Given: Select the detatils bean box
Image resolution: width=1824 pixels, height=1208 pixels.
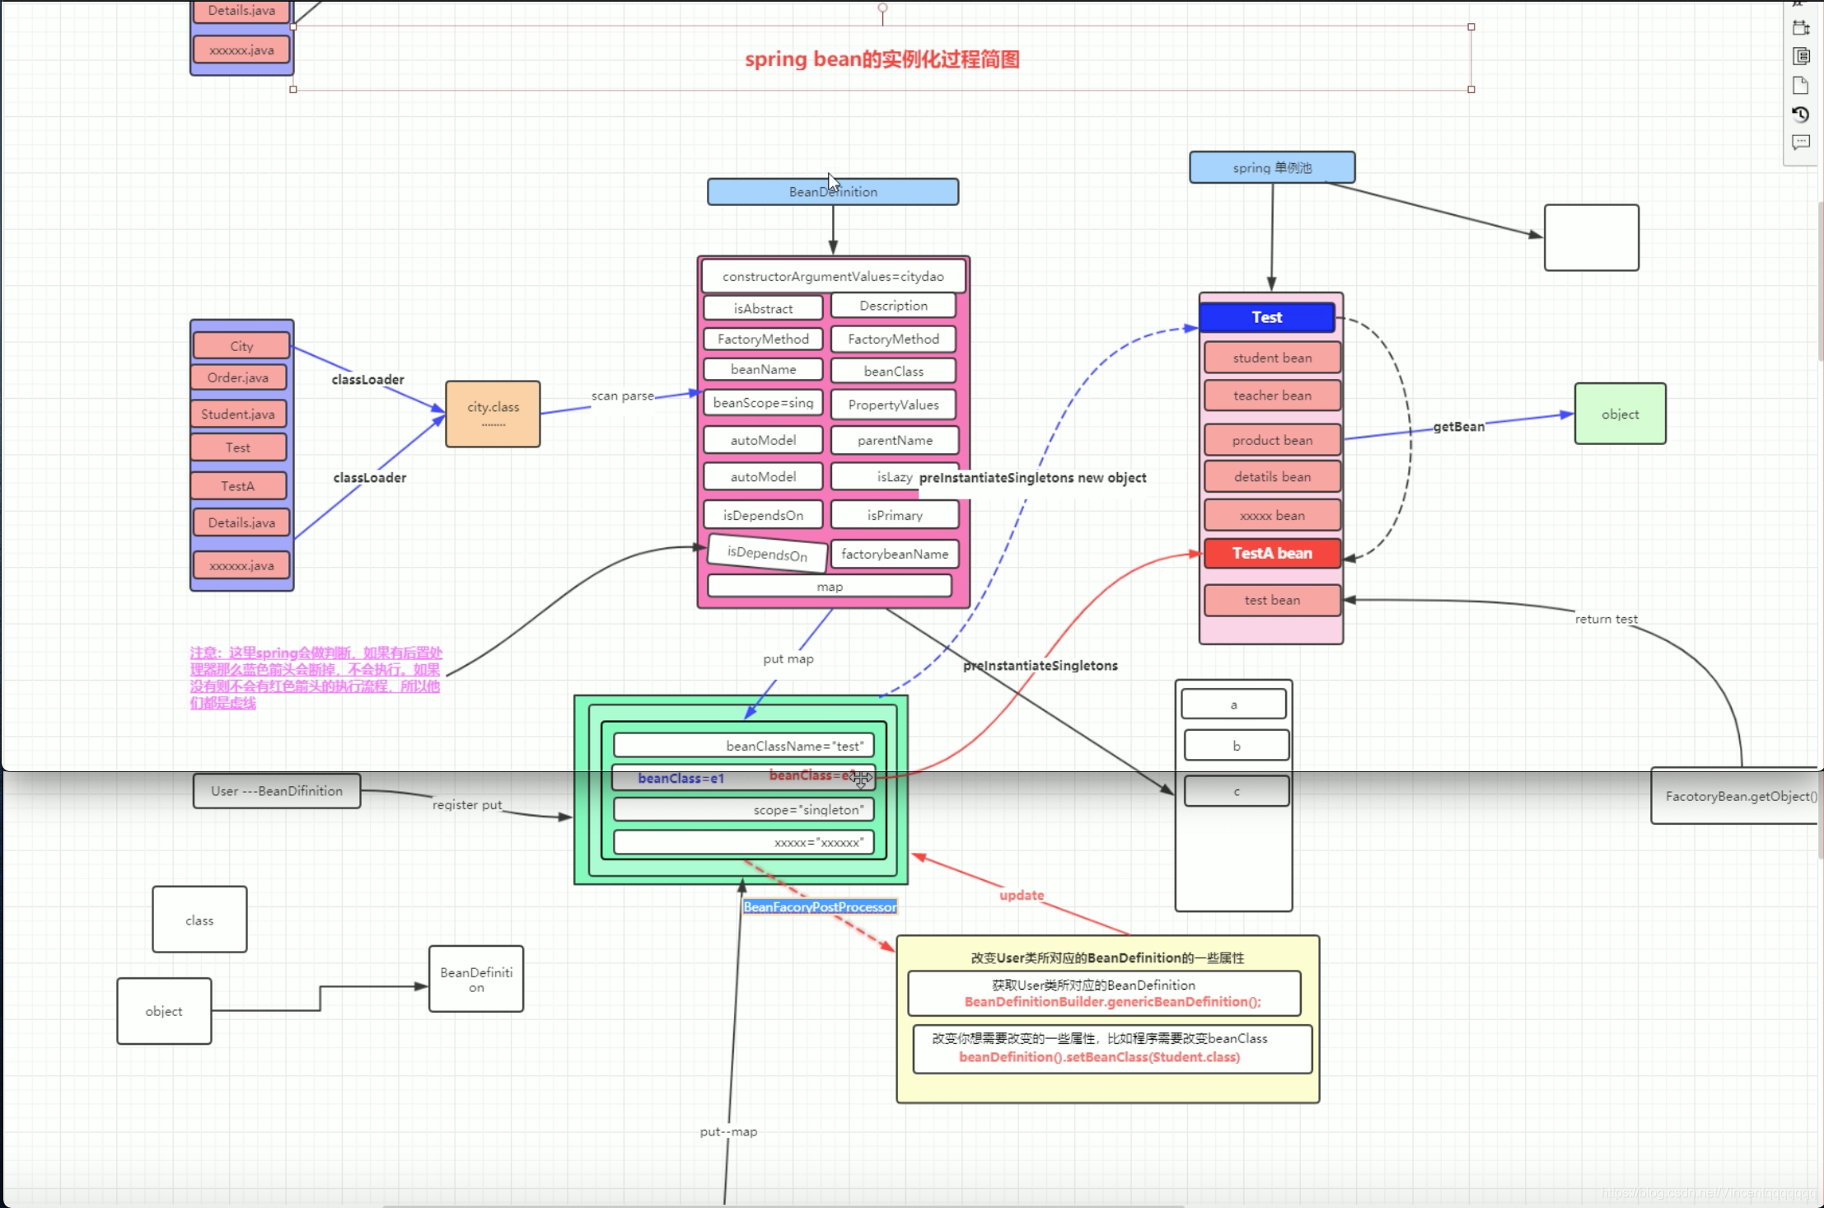Looking at the screenshot, I should tap(1272, 476).
